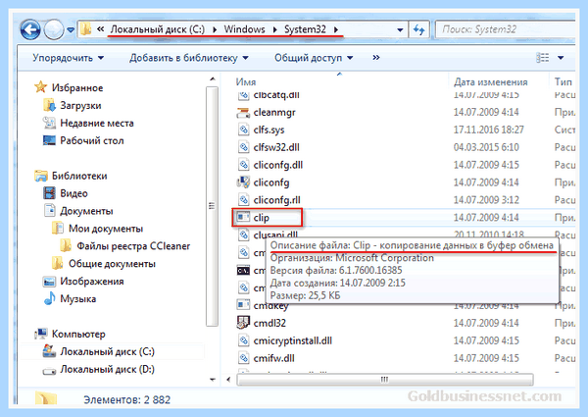This screenshot has width=588, height=417.
Task: Open the Общий доступ menu
Action: [314, 58]
